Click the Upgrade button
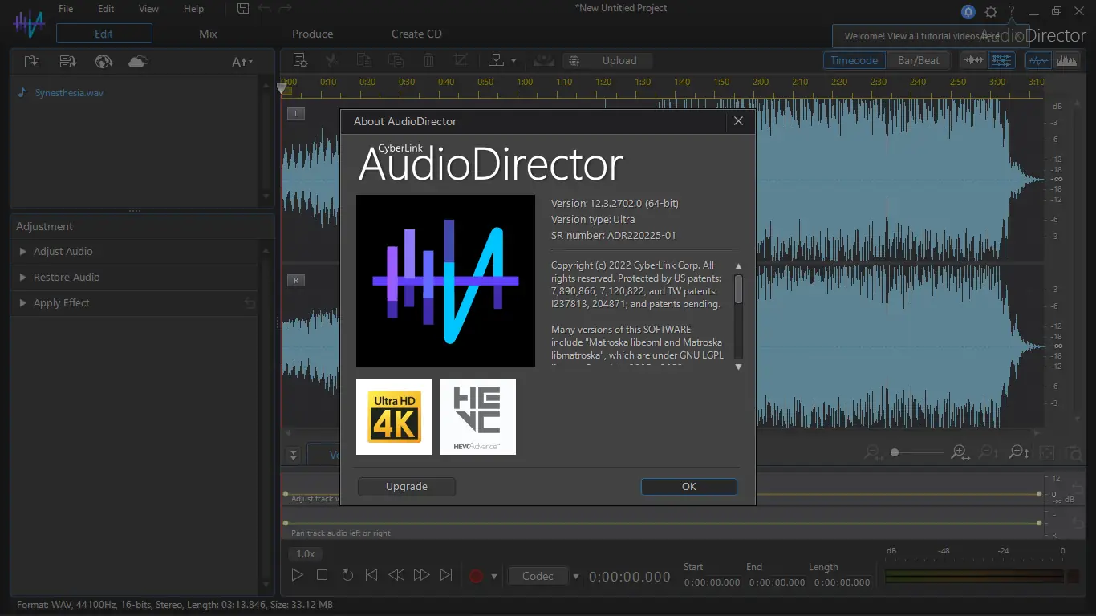This screenshot has height=616, width=1096. pos(406,487)
